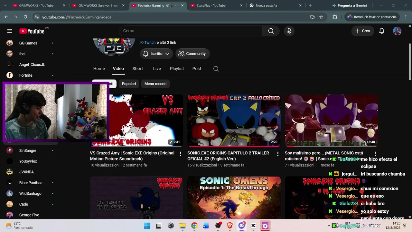Open options menu for METAL SONIC video
Screen dimensions: 412x232
(x=375, y=154)
